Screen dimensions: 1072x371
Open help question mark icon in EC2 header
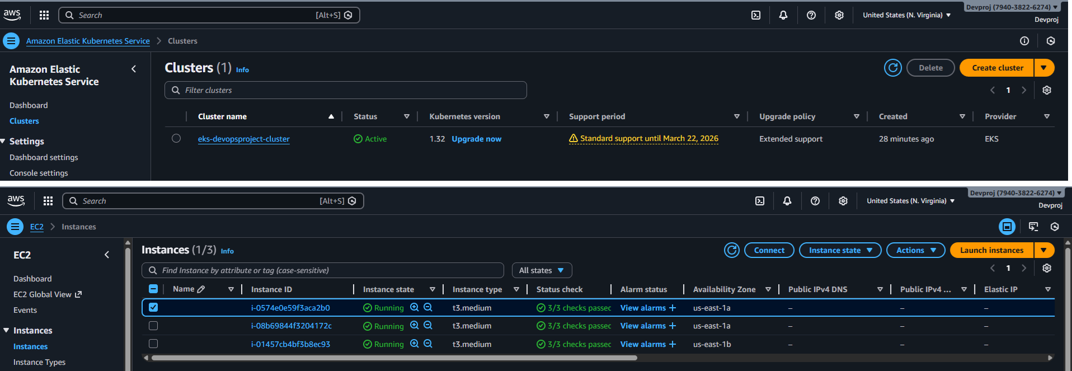[x=815, y=201]
